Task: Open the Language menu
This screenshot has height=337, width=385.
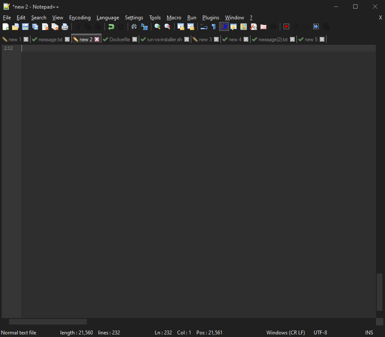Action: (x=107, y=18)
